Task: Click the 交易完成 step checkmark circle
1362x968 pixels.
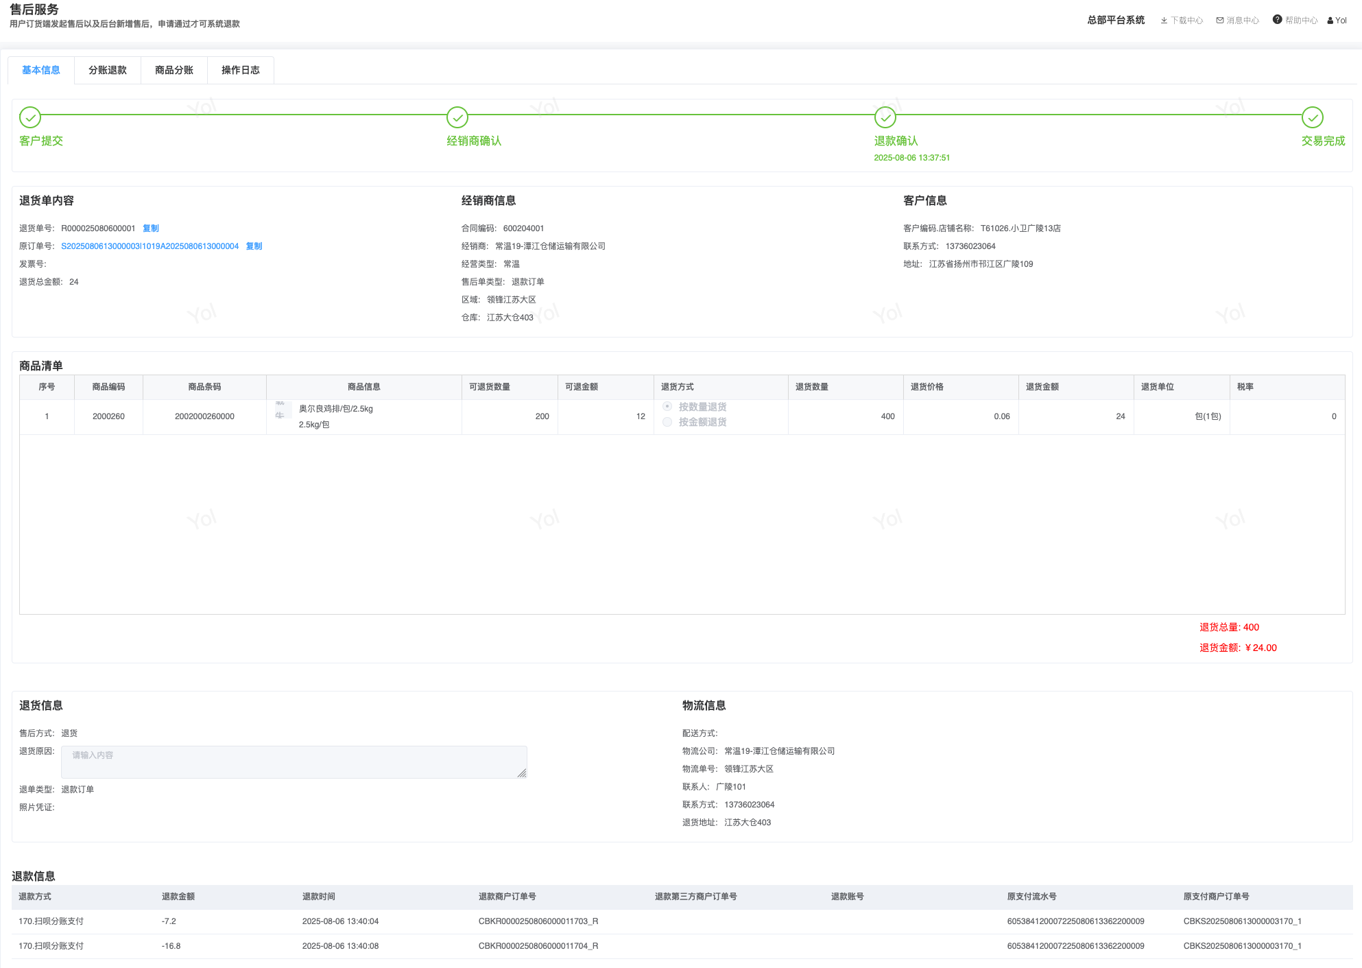Action: click(x=1313, y=117)
